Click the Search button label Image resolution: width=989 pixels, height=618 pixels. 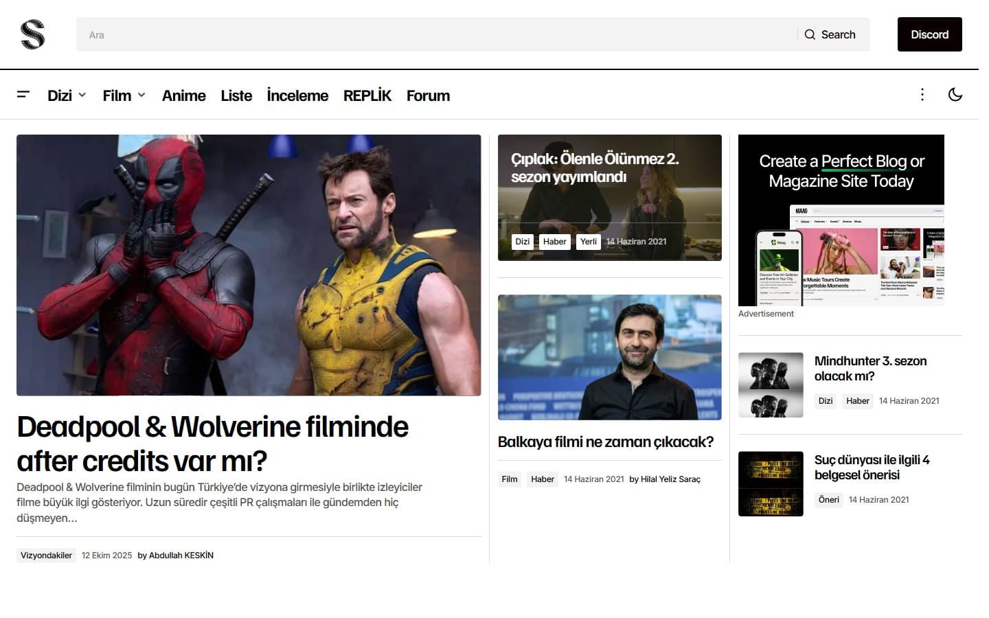point(839,34)
